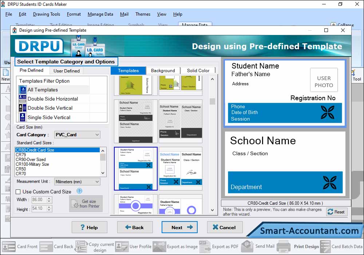Enable Use Custom Card Size checkbox
The width and height of the screenshot is (364, 255).
(x=18, y=192)
